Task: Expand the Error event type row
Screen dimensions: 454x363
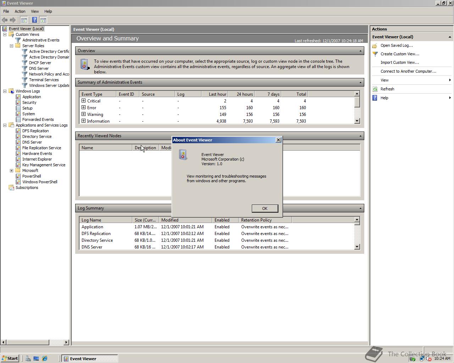Action: [x=83, y=107]
